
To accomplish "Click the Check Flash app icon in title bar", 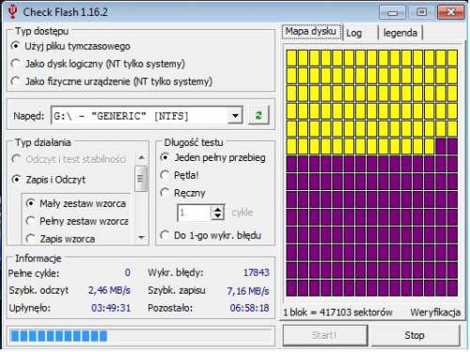I will point(12,11).
